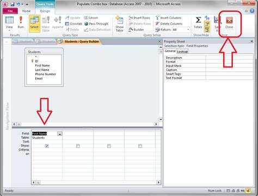Expand the Navigation Pane chevron
This screenshot has width=258, height=196.
pos(7,42)
